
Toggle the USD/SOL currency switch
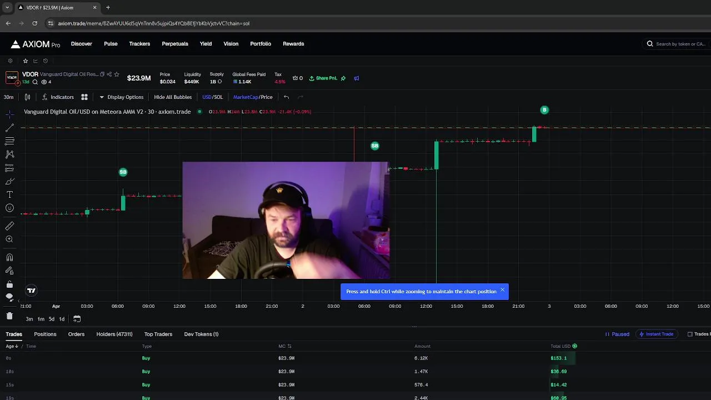212,97
